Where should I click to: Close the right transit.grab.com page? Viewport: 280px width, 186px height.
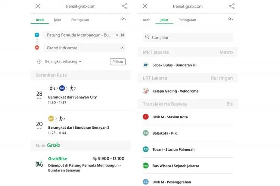click(145, 6)
